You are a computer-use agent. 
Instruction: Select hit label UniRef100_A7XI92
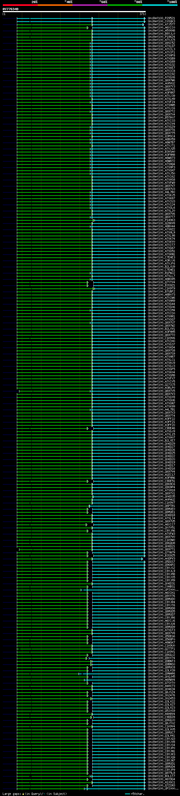161,74
